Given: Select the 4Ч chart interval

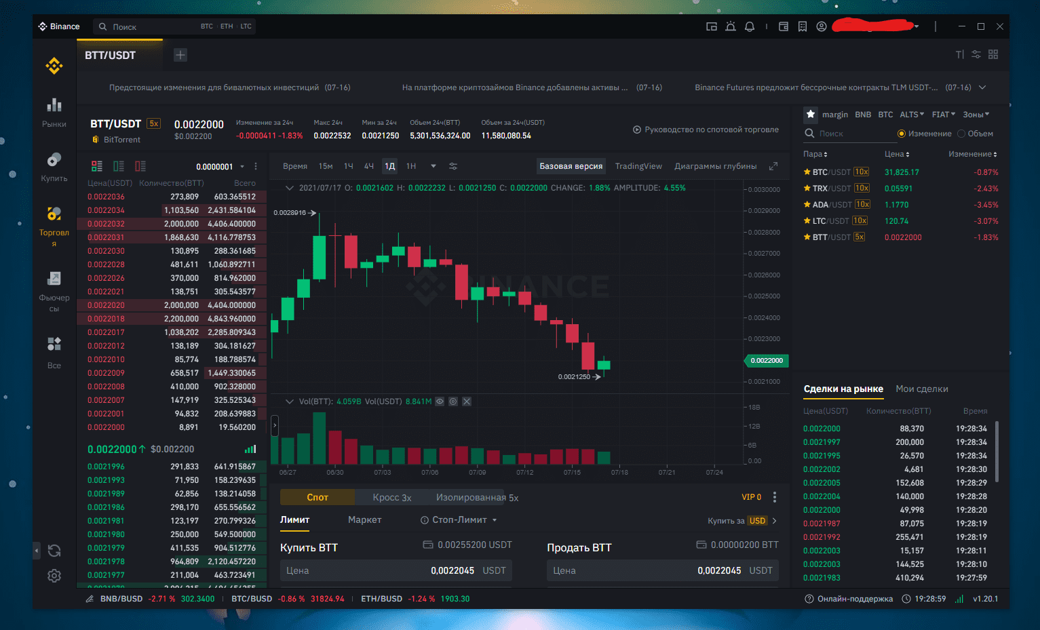Looking at the screenshot, I should coord(369,166).
